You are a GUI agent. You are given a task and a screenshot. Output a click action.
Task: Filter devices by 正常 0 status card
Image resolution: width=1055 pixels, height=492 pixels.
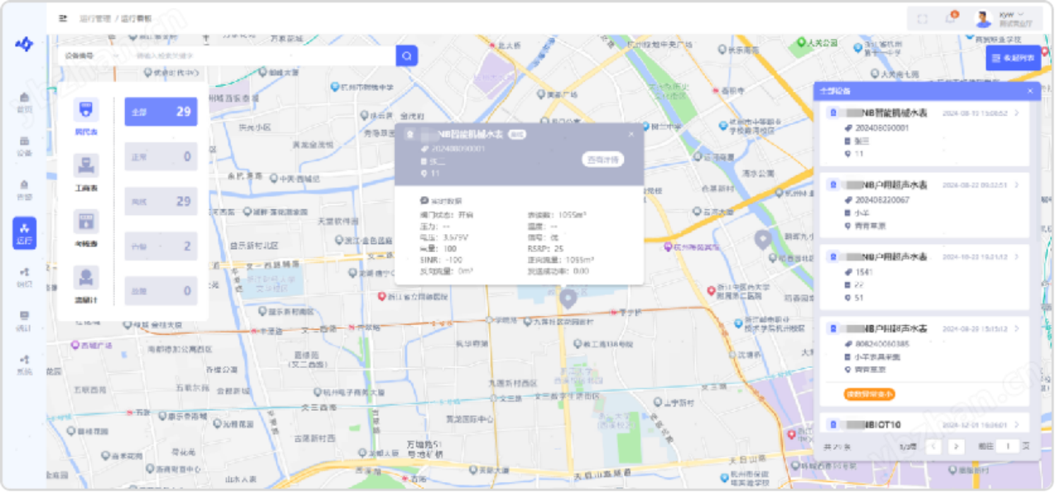161,156
